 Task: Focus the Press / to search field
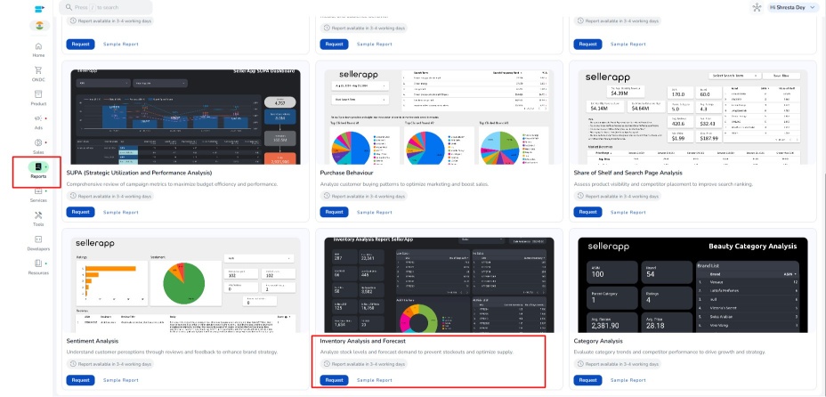point(106,7)
